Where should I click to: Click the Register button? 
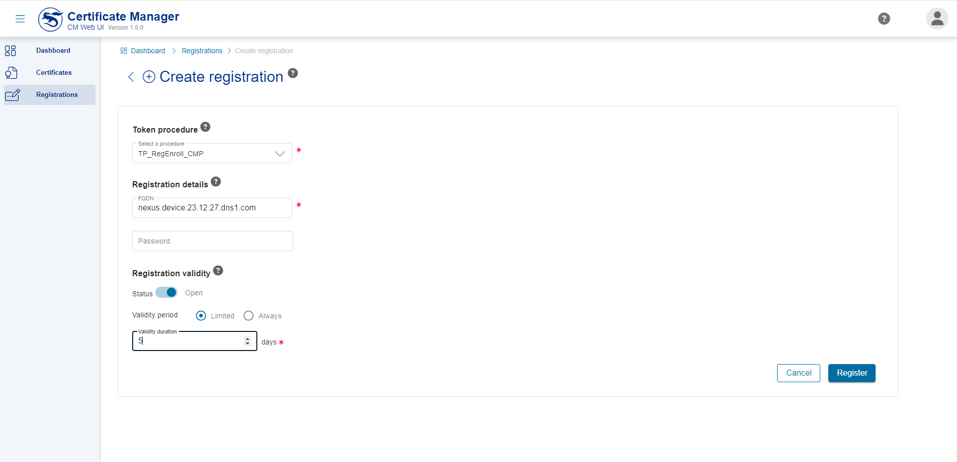(851, 373)
